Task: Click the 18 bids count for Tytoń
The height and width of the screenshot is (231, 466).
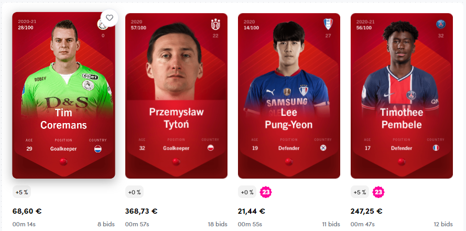Action: click(218, 224)
